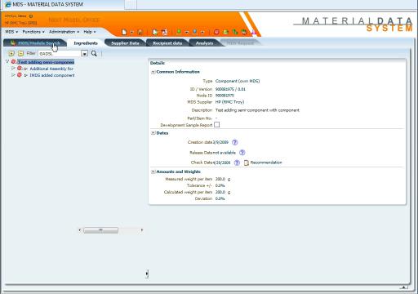Open the filter combo box dropdown arrow
Screen dimensions: 418x294
point(85,54)
